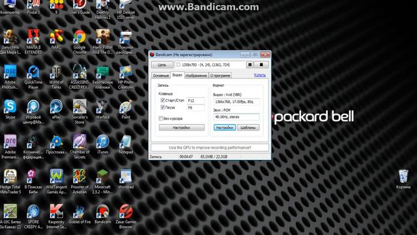Enable the Без курсора checkbox
This screenshot has height=235, width=417.
pos(161,118)
